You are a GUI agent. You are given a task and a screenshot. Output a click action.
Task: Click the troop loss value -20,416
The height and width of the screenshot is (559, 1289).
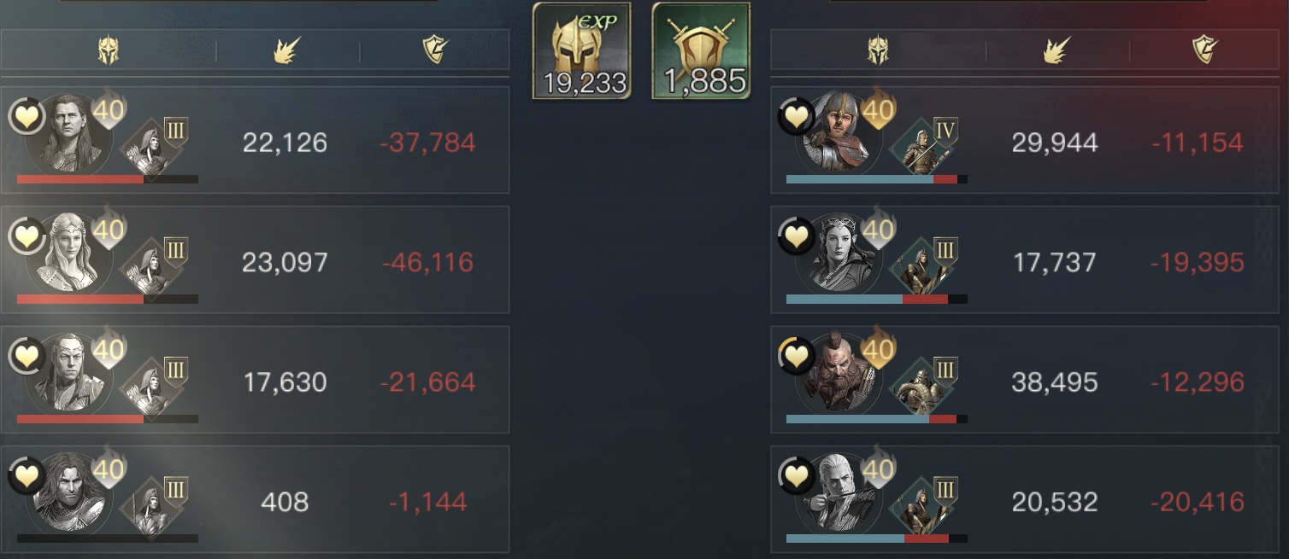(x=1198, y=502)
